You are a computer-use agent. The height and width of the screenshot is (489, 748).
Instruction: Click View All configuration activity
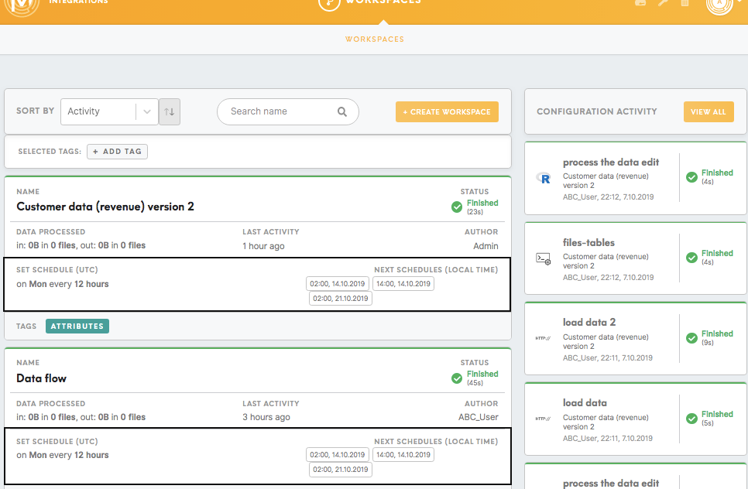click(709, 111)
